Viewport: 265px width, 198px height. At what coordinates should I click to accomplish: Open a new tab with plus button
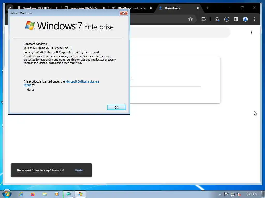click(207, 8)
